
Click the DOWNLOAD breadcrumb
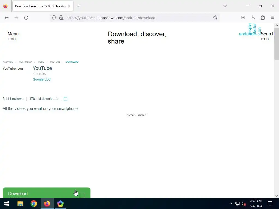click(x=72, y=62)
